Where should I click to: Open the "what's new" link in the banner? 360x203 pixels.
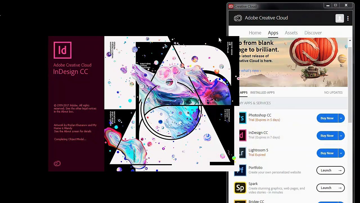[x=250, y=71]
